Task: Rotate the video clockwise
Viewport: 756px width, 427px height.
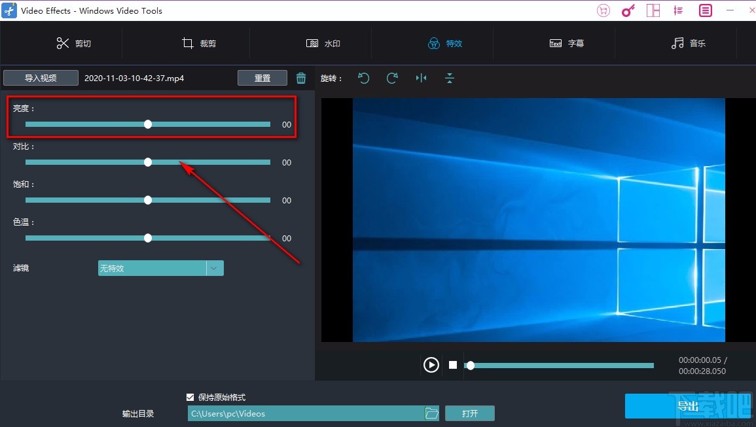Action: pos(392,78)
